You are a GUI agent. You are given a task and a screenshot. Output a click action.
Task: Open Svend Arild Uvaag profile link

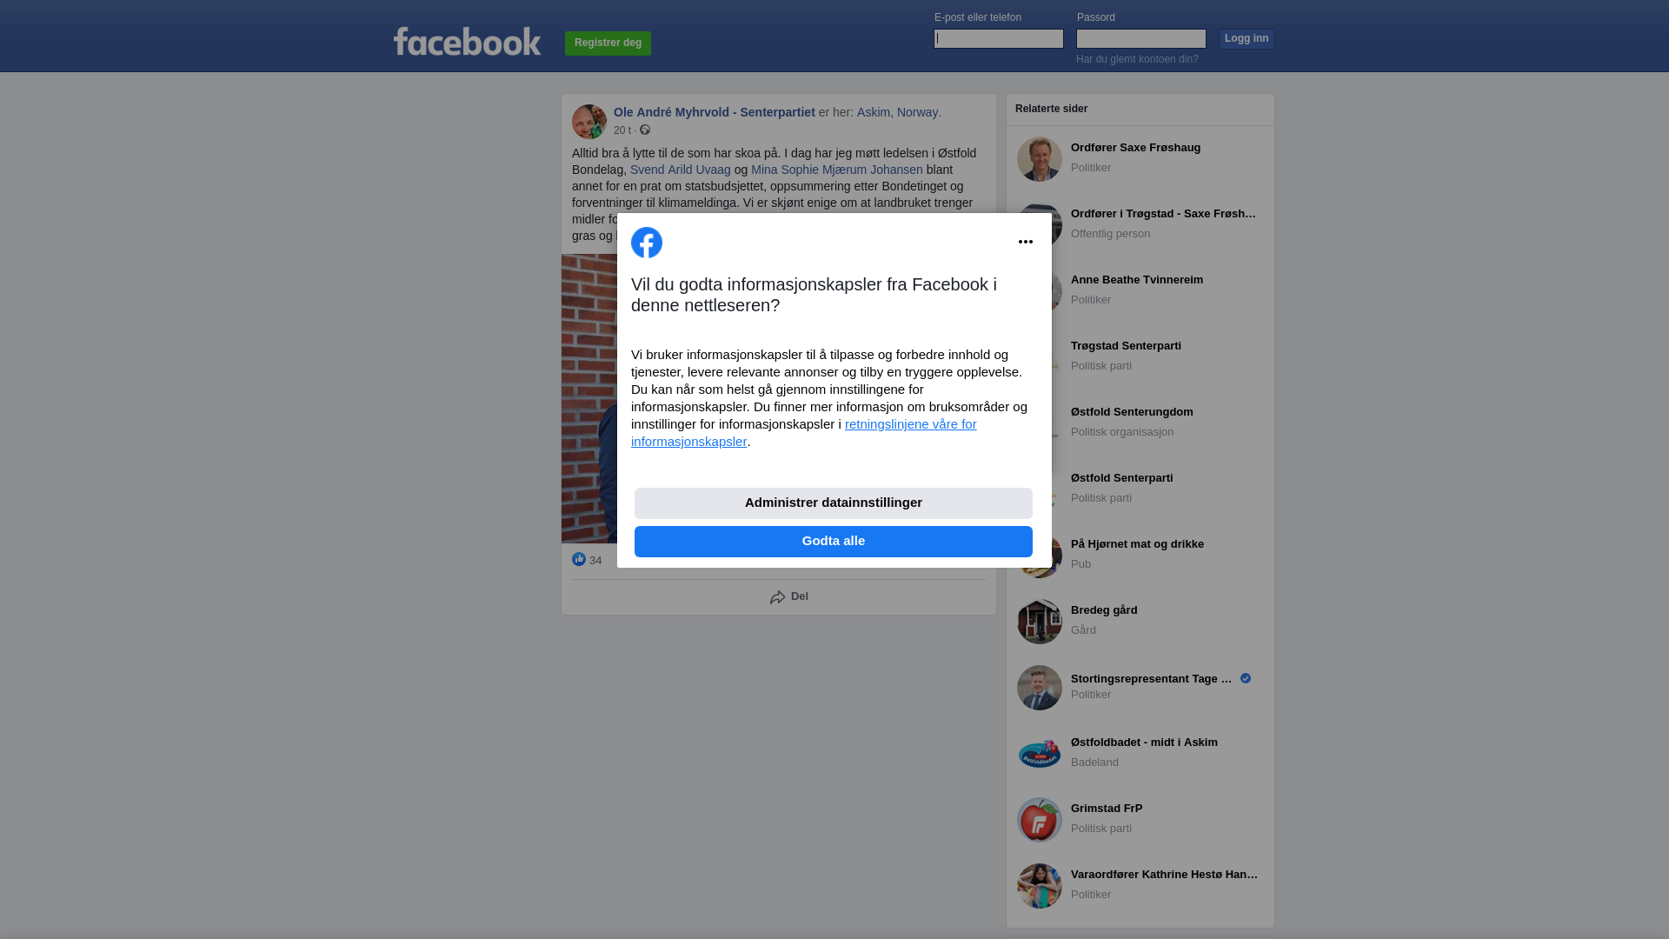pos(681,170)
